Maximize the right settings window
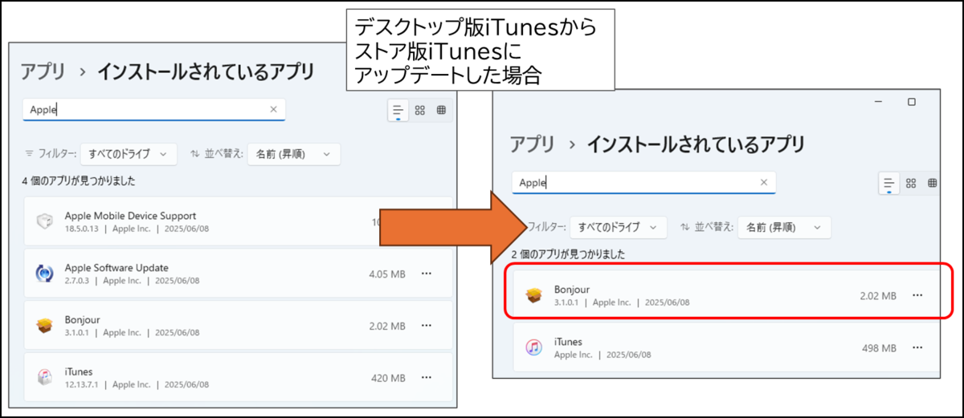 pos(911,102)
